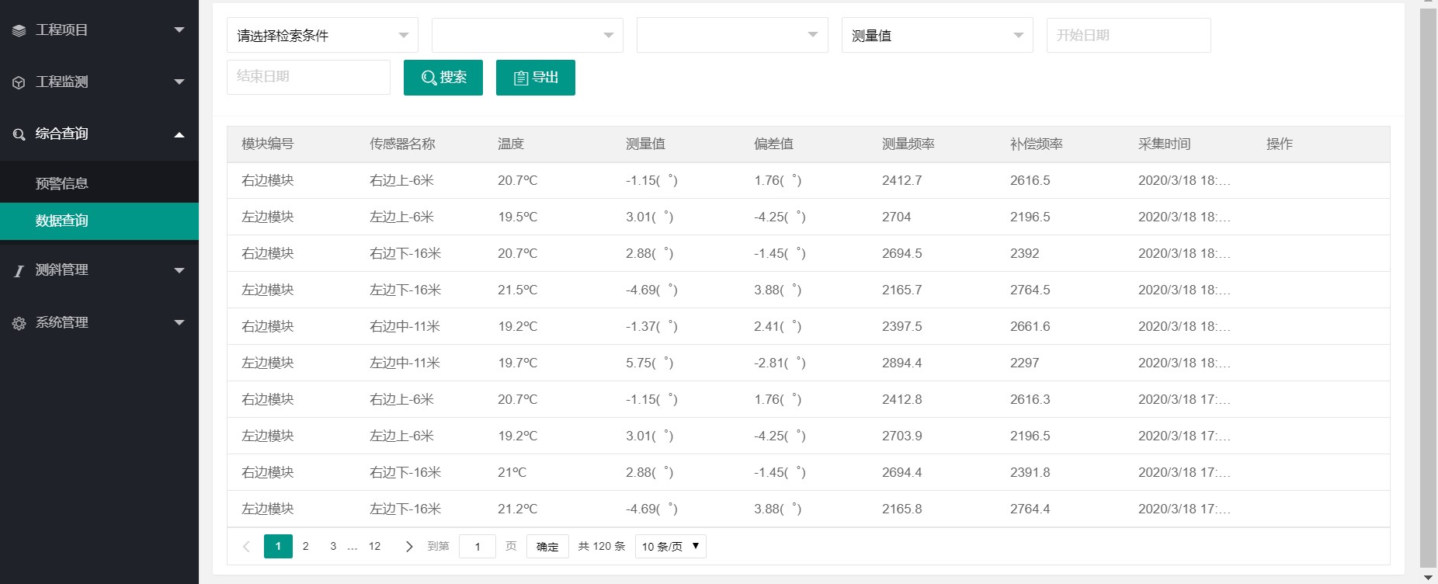Select 数据查询 in the sidebar

62,221
